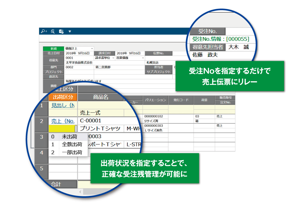The image size is (302, 208).
Task: Click the 太平洋食品株式会社 text
Action: click(x=79, y=63)
